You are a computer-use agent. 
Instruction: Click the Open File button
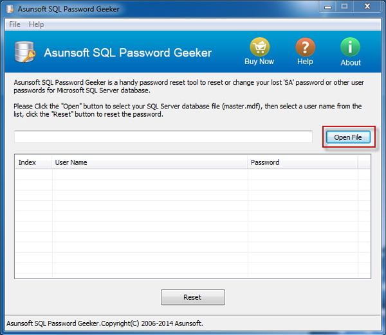point(348,137)
